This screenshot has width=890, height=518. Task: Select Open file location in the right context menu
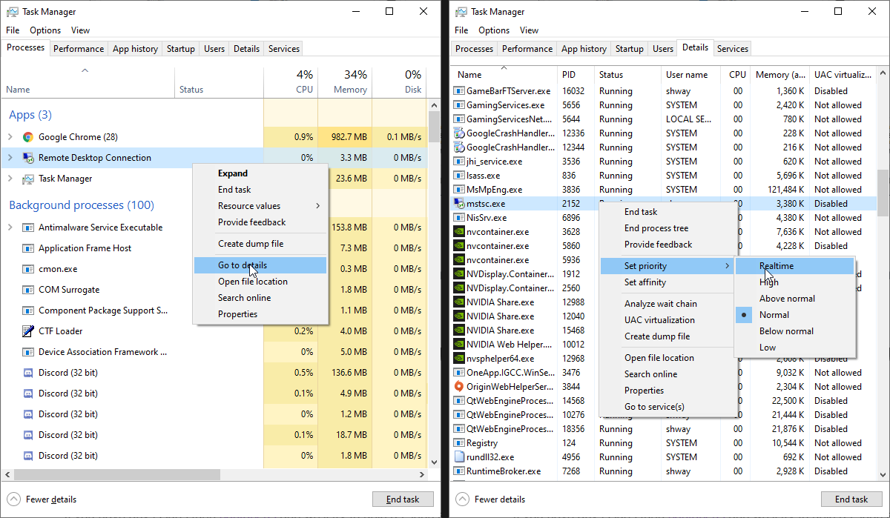click(667, 358)
